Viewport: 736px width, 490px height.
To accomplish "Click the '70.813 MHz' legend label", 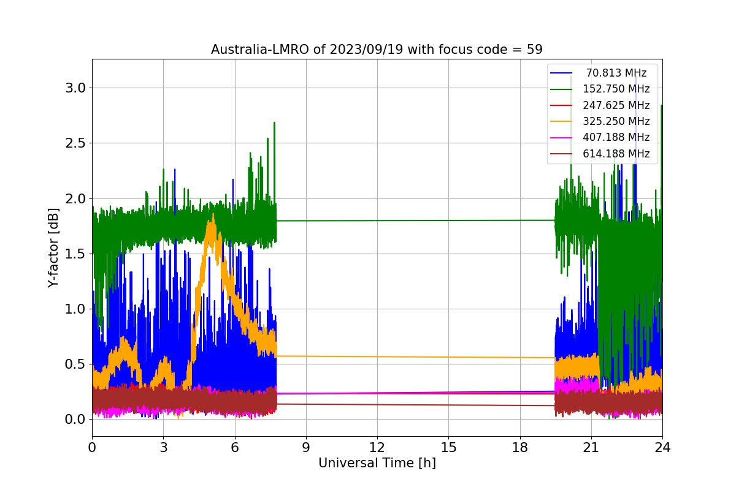I will (x=616, y=73).
